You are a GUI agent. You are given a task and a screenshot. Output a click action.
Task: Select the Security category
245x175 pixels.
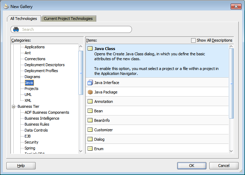click(x=31, y=142)
